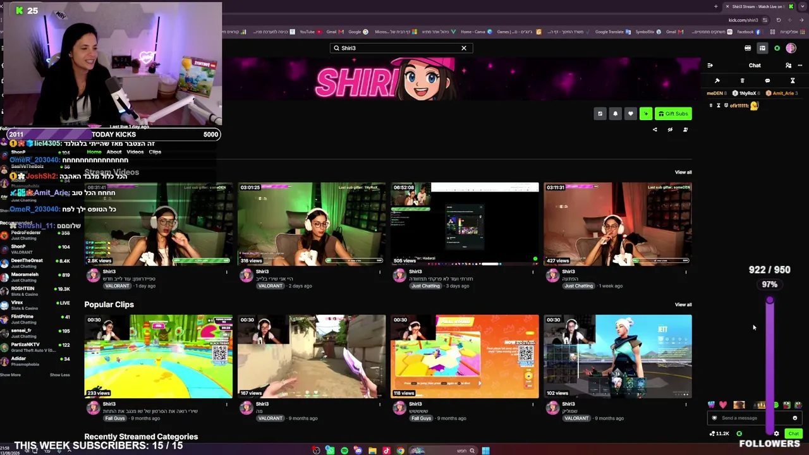Viewport: 809px width, 455px height.
Task: View all Popular Clips
Action: point(683,305)
